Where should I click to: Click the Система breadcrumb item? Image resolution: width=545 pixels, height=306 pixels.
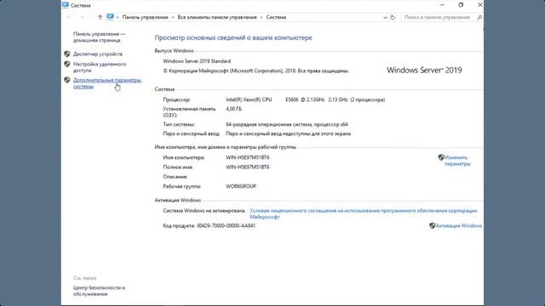click(276, 17)
